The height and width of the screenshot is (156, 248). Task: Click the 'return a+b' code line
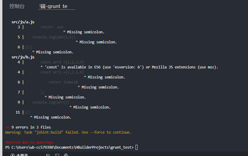pos(52,27)
